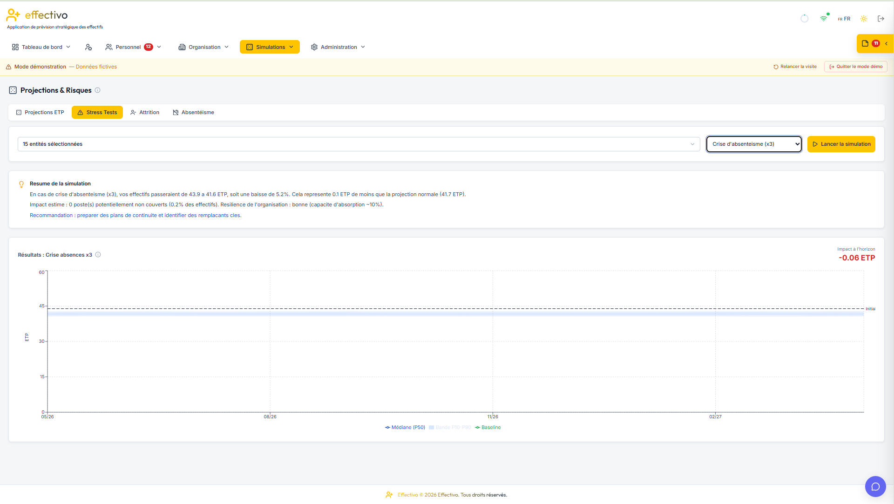
Task: Click the lightbulb icon in simulation summary
Action: 21,184
